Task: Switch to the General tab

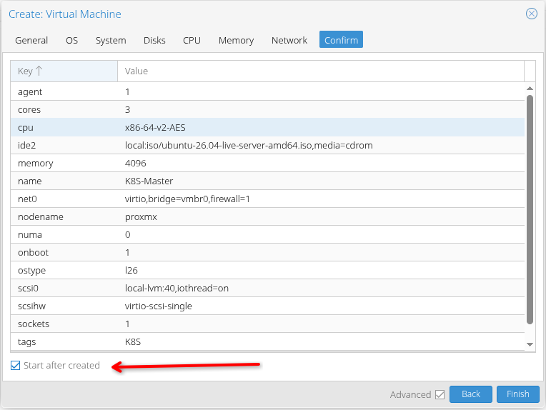Action: [31, 41]
